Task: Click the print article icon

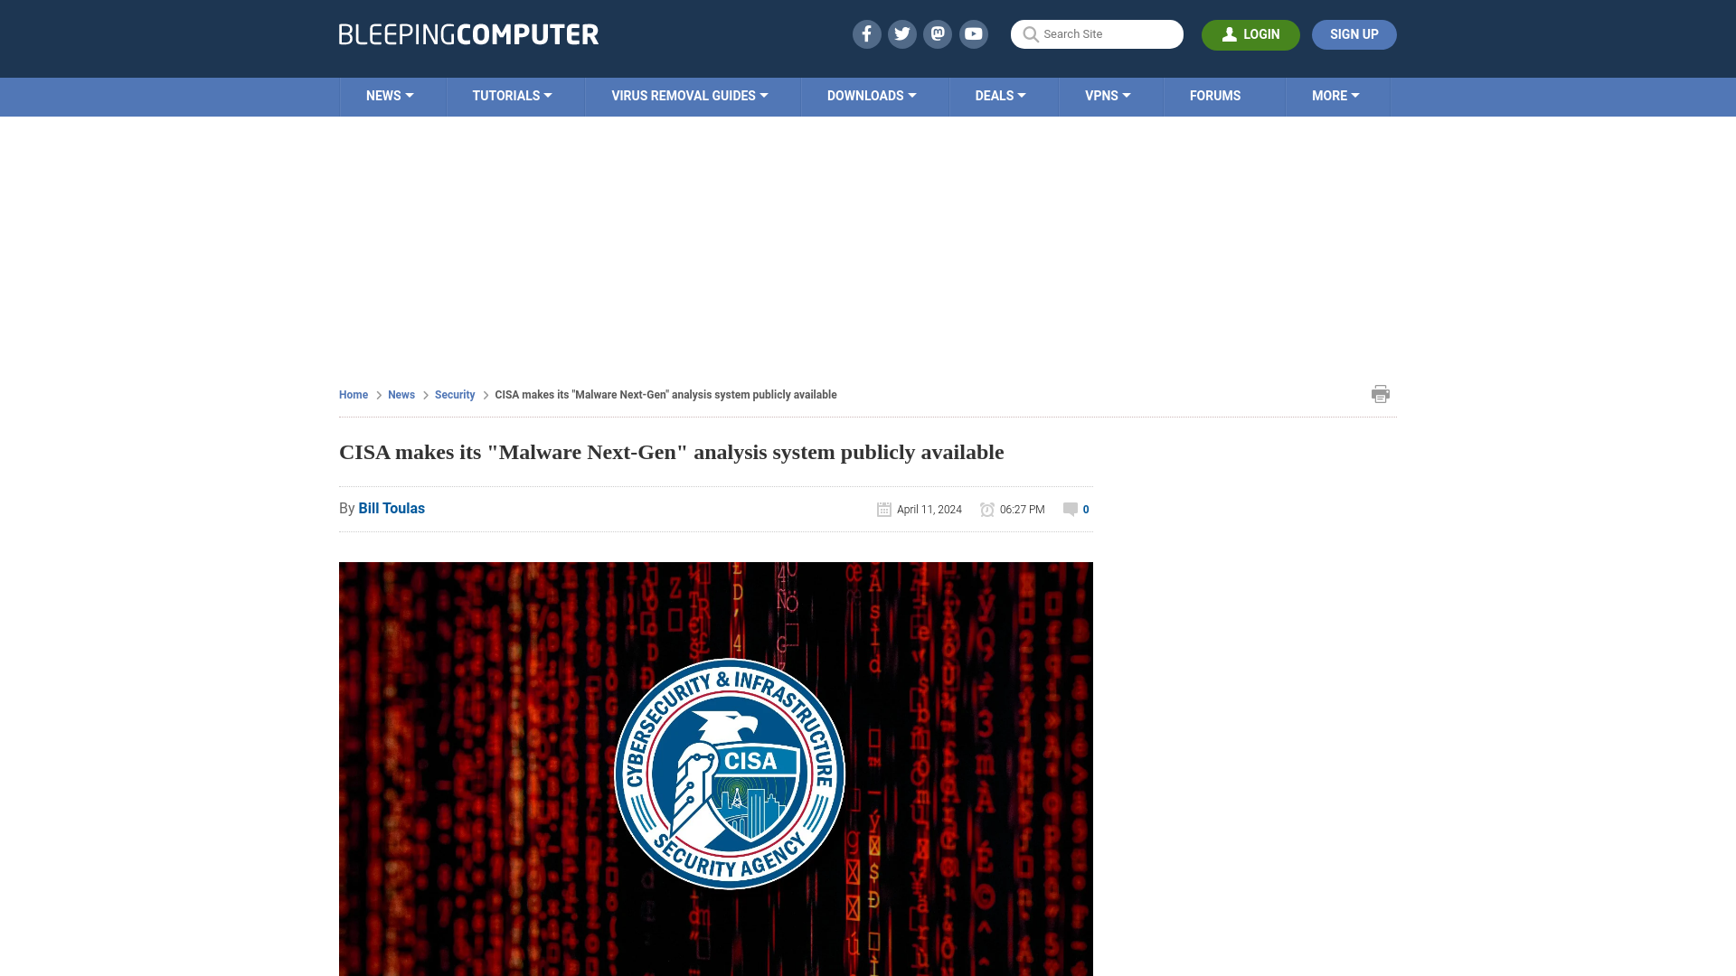Action: pos(1380,393)
